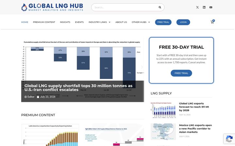Open Latin America liquefaction capacity chart thumbnail

pyautogui.click(x=50, y=135)
